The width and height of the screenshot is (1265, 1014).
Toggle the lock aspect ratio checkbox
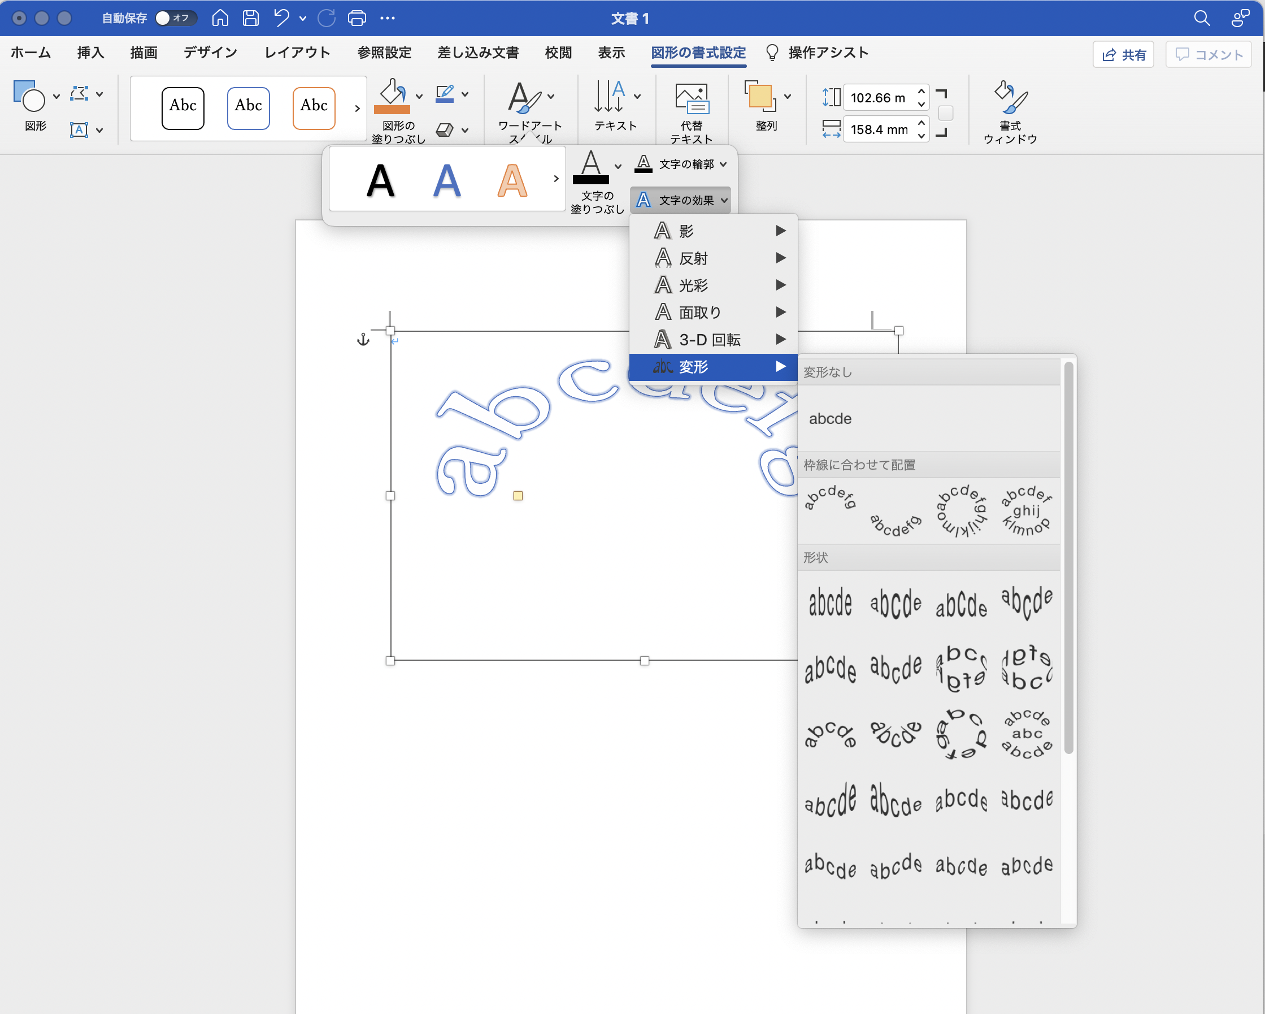(x=945, y=113)
